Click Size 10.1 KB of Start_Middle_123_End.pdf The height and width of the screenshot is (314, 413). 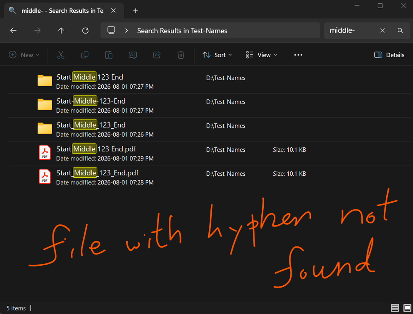[x=289, y=174]
